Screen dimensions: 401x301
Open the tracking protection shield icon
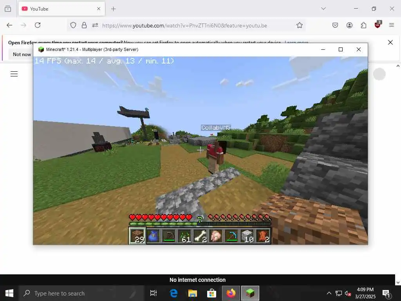pyautogui.click(x=73, y=25)
